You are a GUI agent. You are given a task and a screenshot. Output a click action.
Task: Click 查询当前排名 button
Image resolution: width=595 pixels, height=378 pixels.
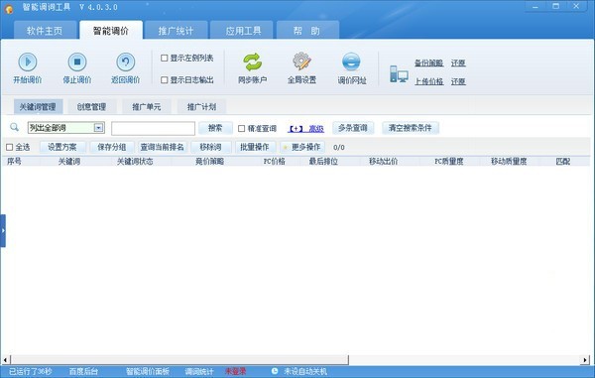pyautogui.click(x=162, y=147)
